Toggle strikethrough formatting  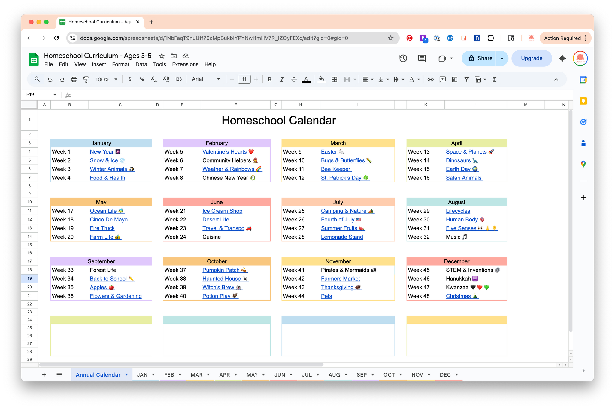coord(294,79)
